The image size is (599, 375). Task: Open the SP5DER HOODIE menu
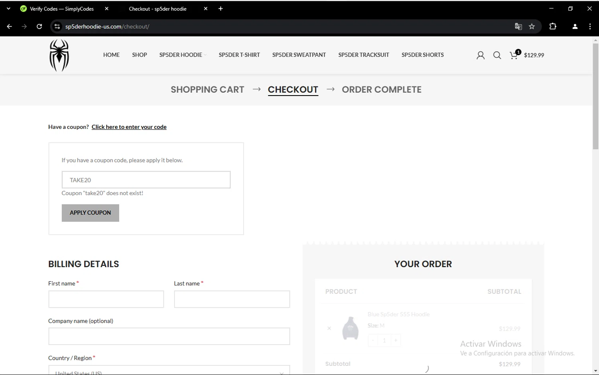coord(180,55)
